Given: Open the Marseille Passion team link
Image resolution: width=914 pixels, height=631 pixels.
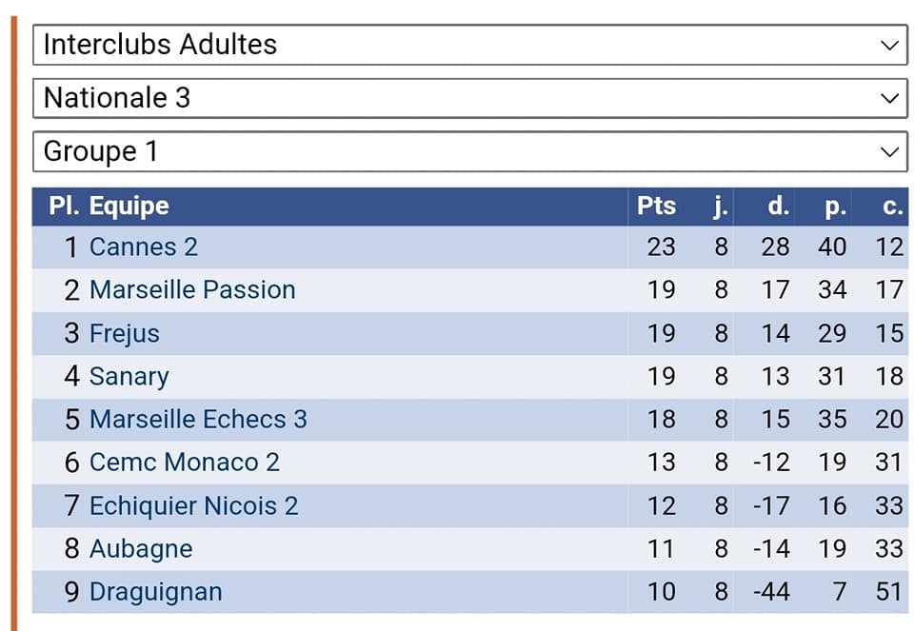Looking at the screenshot, I should (192, 290).
